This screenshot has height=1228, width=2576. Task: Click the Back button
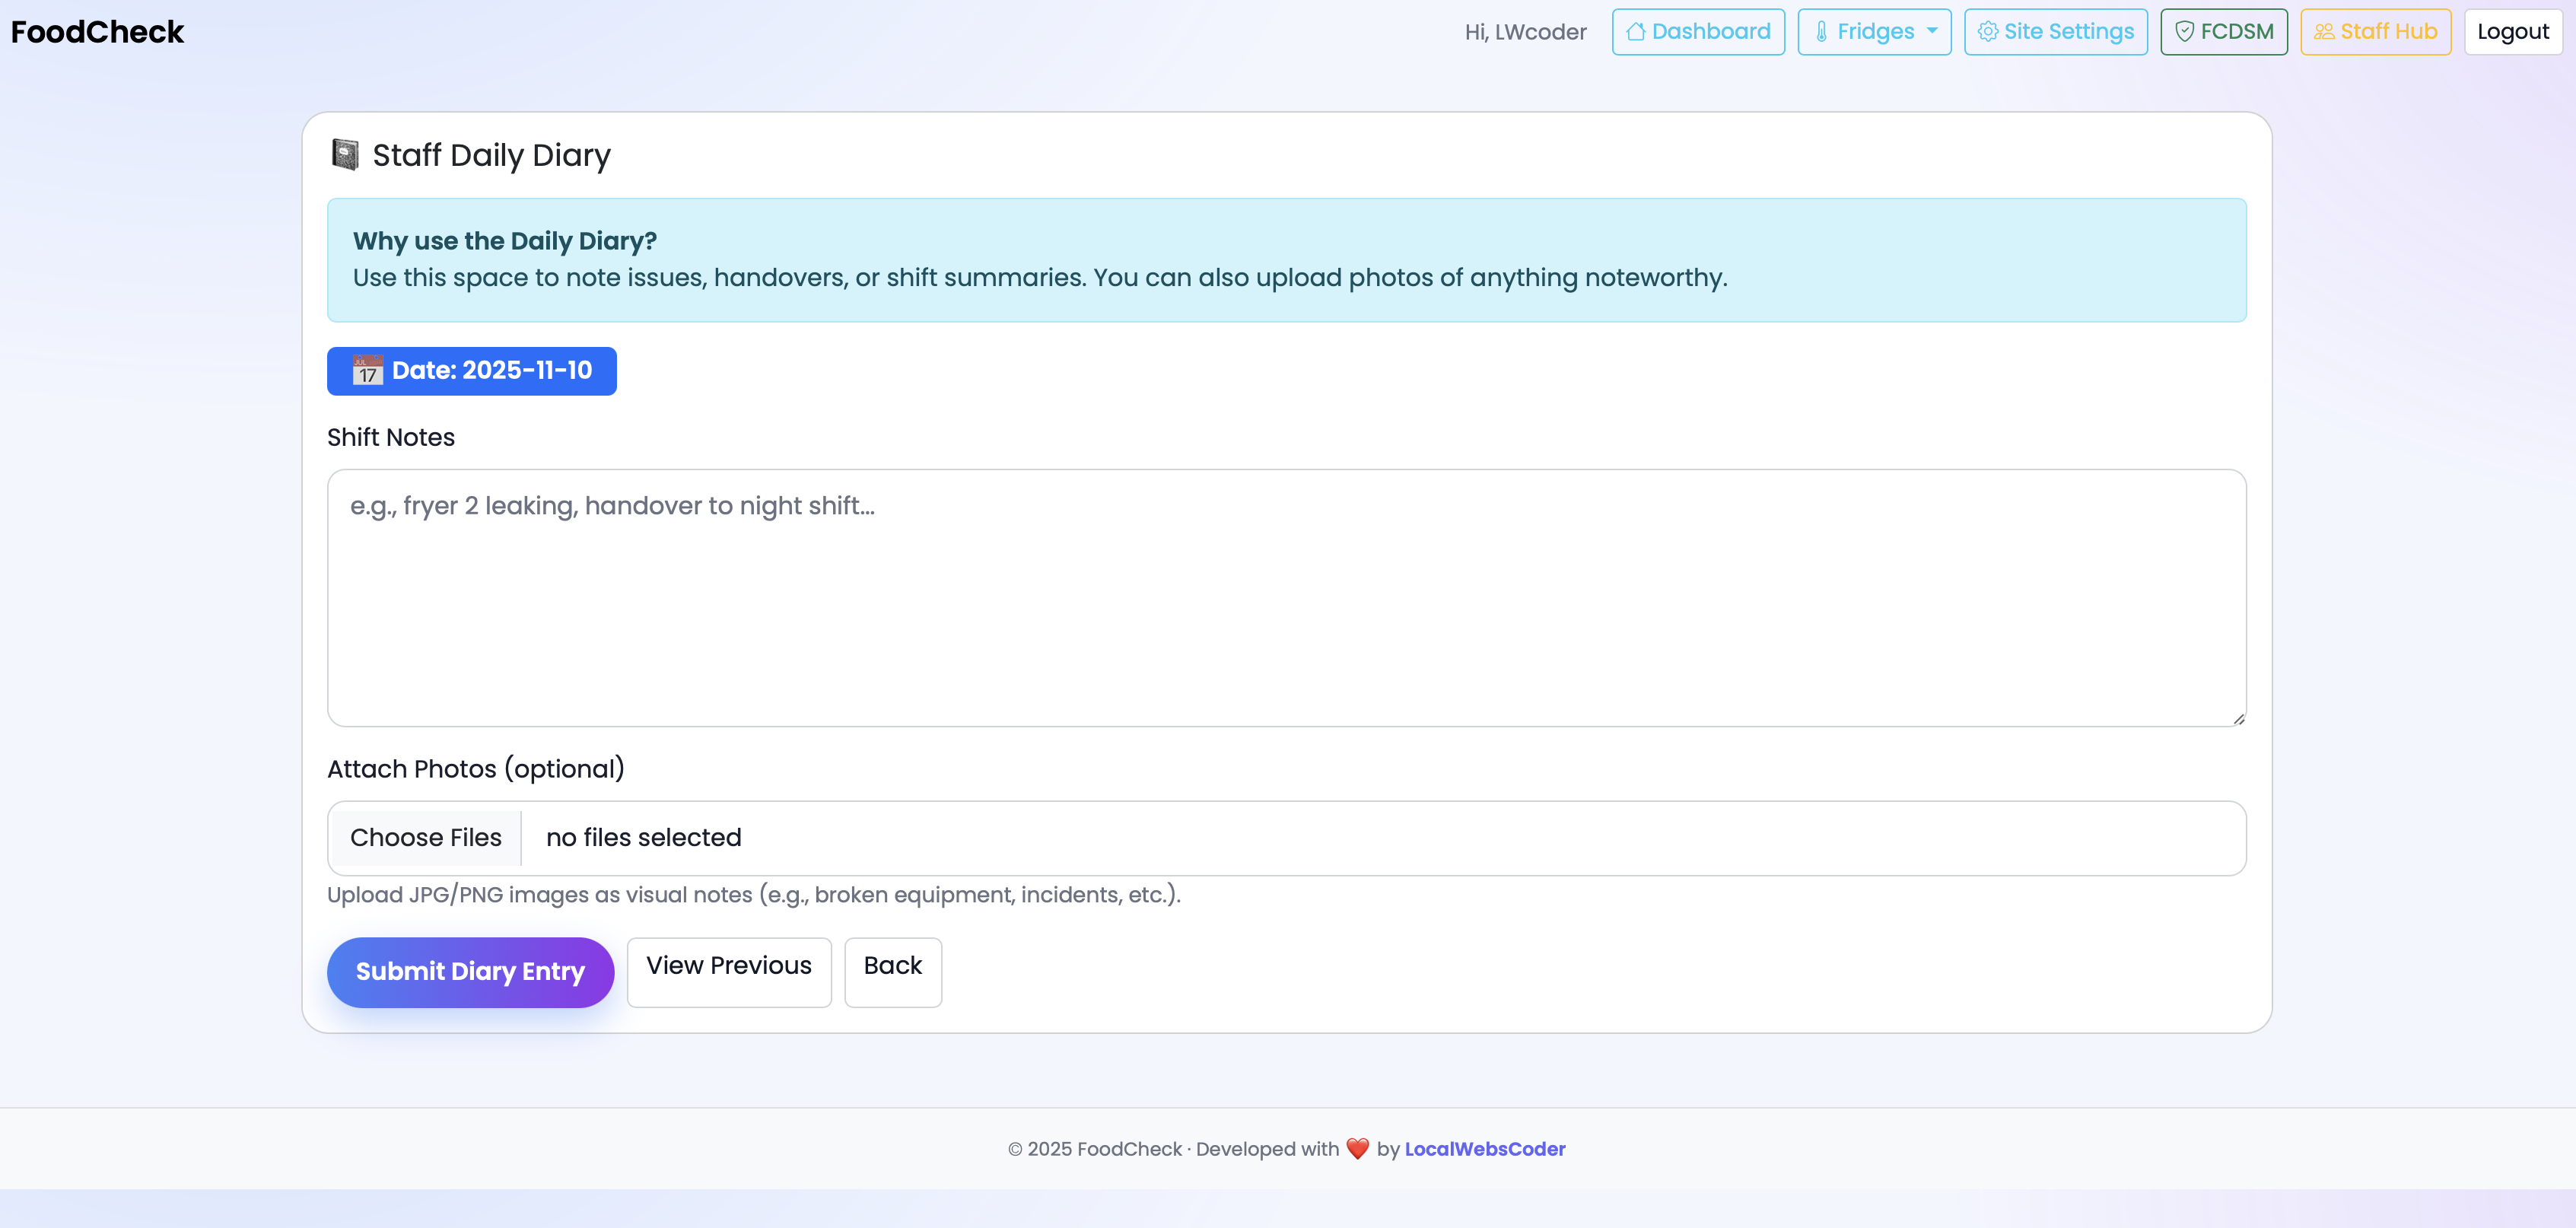pos(892,971)
